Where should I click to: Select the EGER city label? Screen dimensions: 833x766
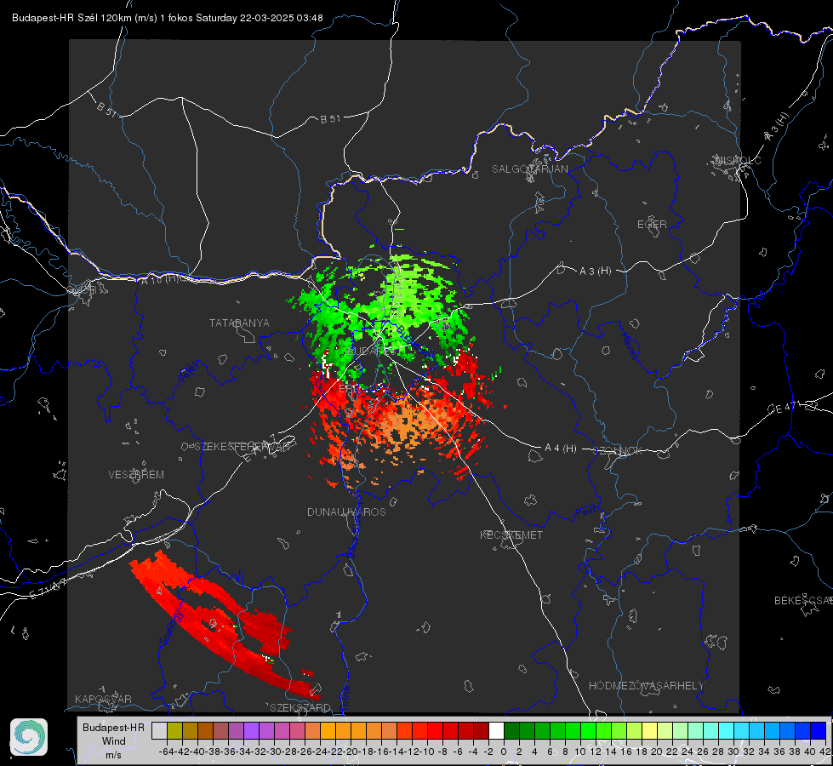click(x=652, y=225)
